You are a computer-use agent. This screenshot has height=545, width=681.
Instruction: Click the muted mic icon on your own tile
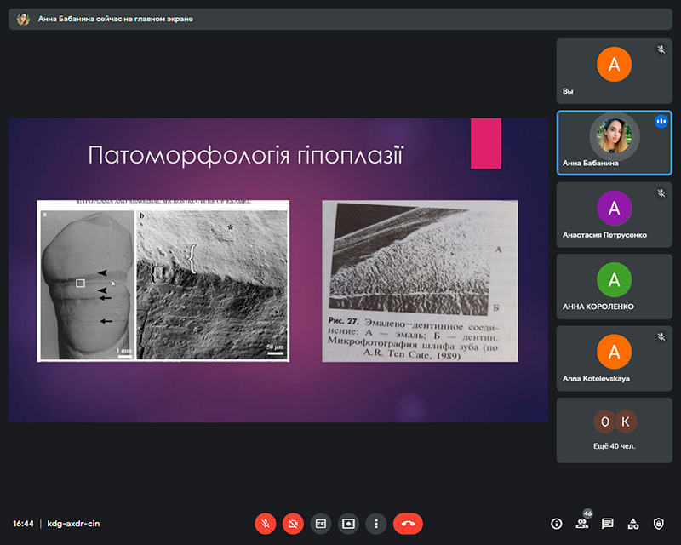[x=661, y=49]
